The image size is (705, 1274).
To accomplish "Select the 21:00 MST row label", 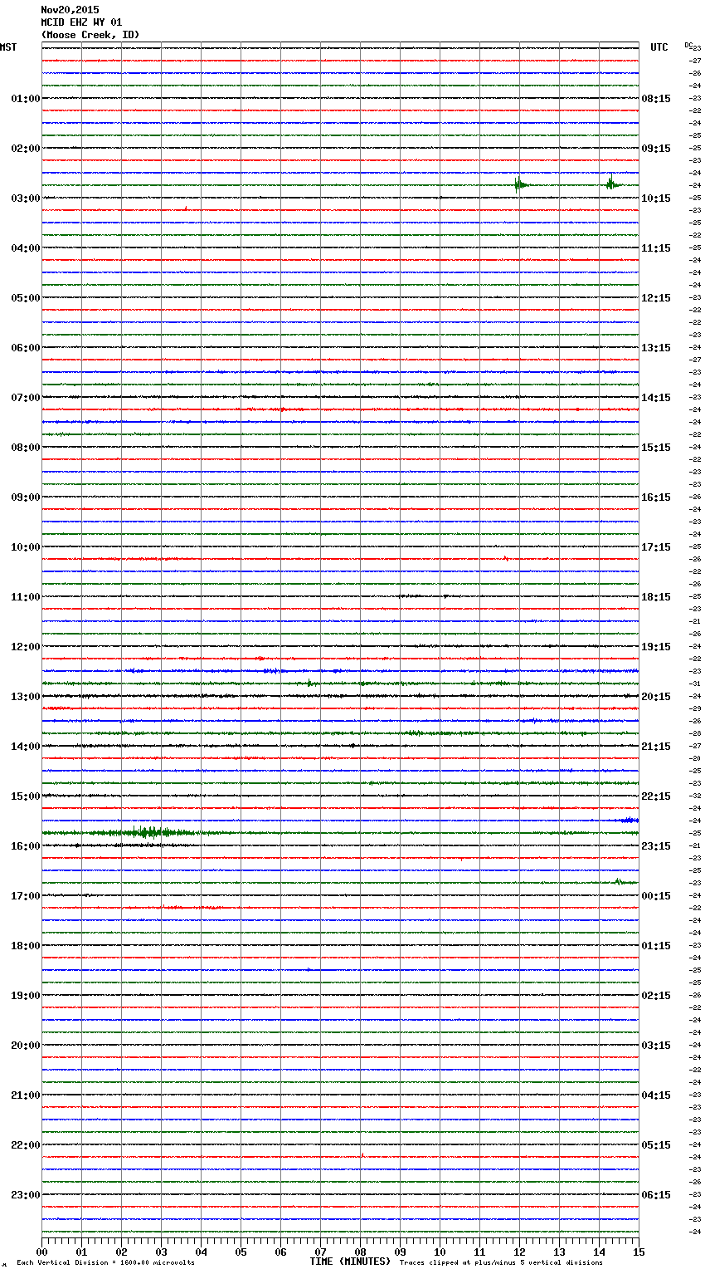I will coord(26,1095).
